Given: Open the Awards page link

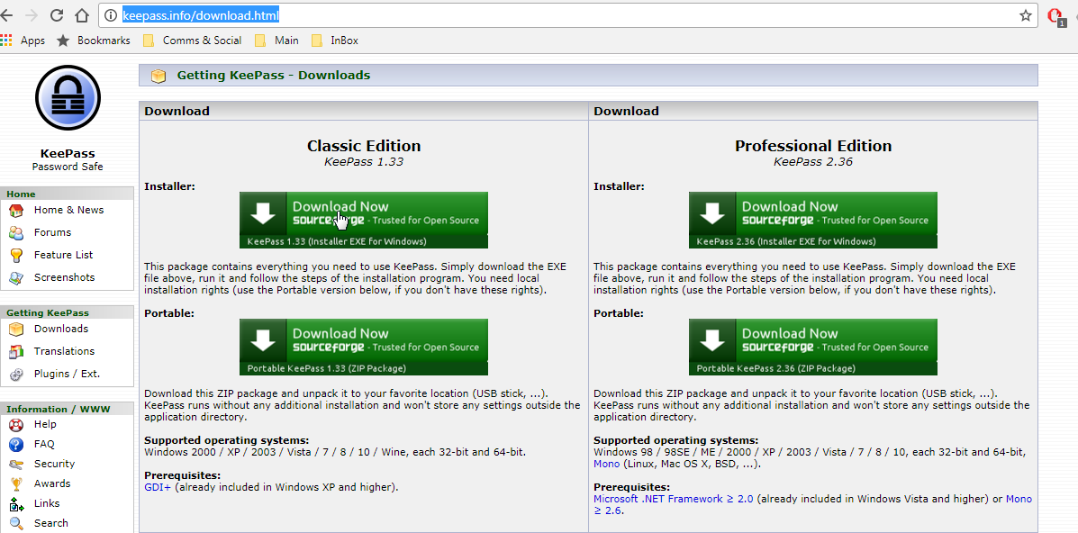Looking at the screenshot, I should [52, 483].
